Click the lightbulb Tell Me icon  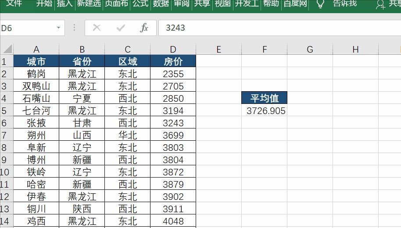(x=320, y=4)
